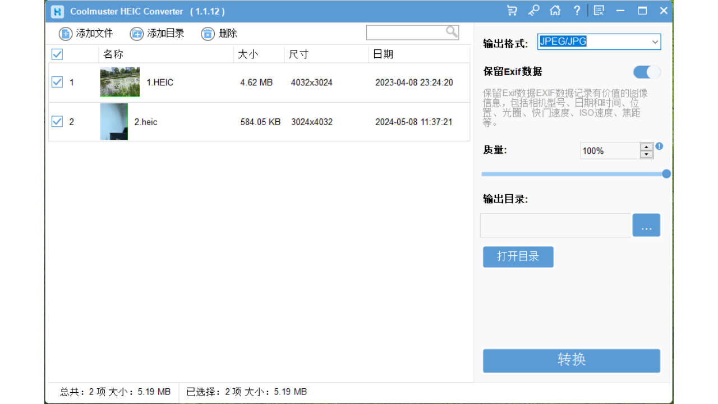
Task: Click the search magnifier icon
Action: tap(452, 32)
